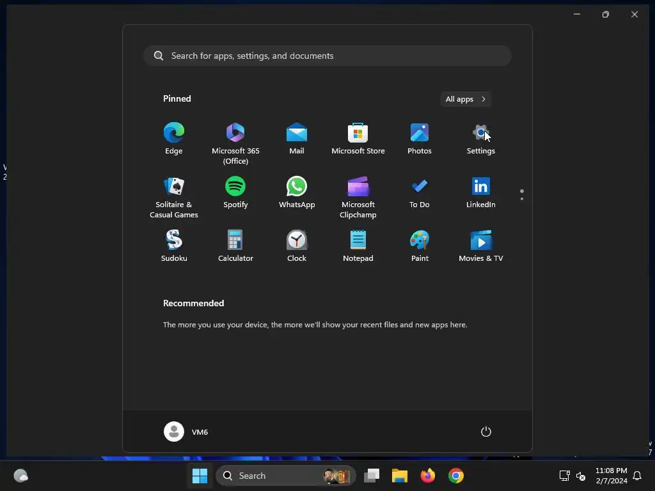Launch the To Do app
This screenshot has width=655, height=491.
pos(420,193)
